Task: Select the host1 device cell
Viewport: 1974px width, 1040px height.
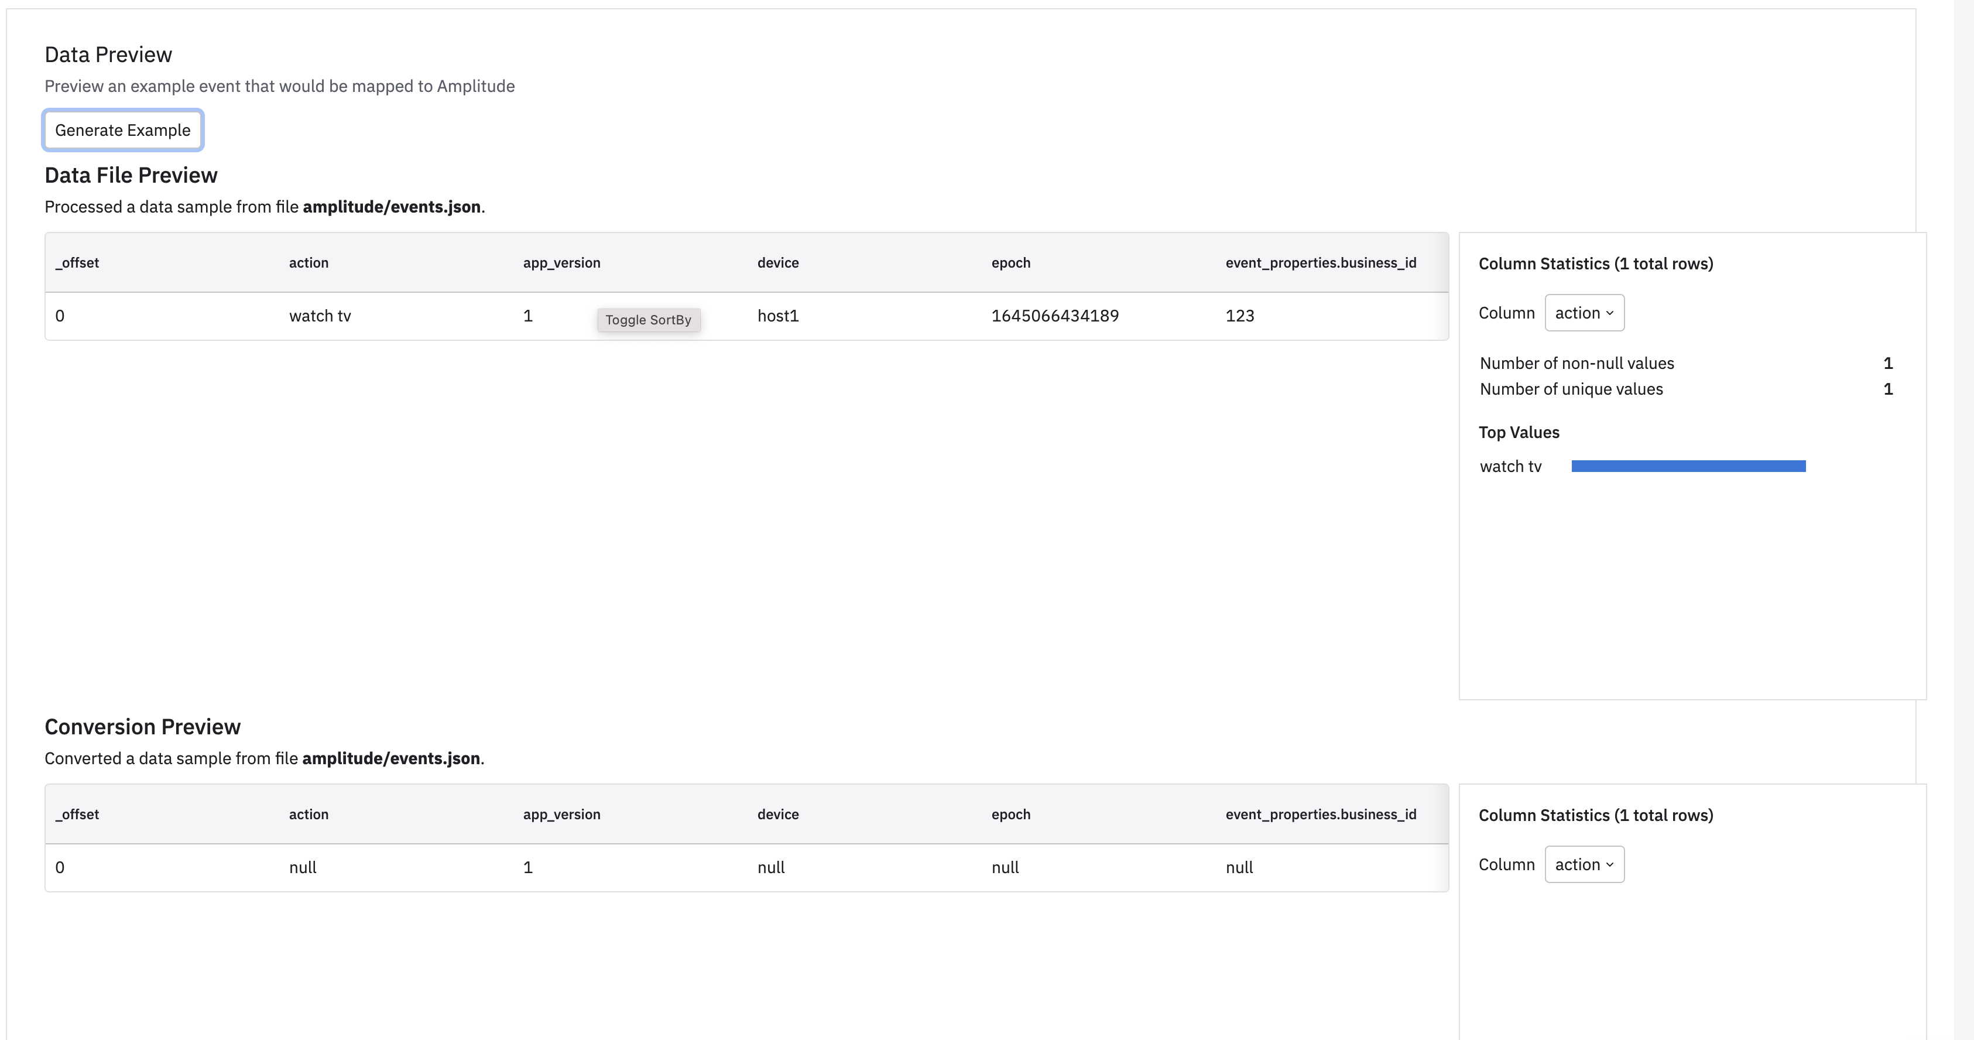Action: pyautogui.click(x=778, y=316)
